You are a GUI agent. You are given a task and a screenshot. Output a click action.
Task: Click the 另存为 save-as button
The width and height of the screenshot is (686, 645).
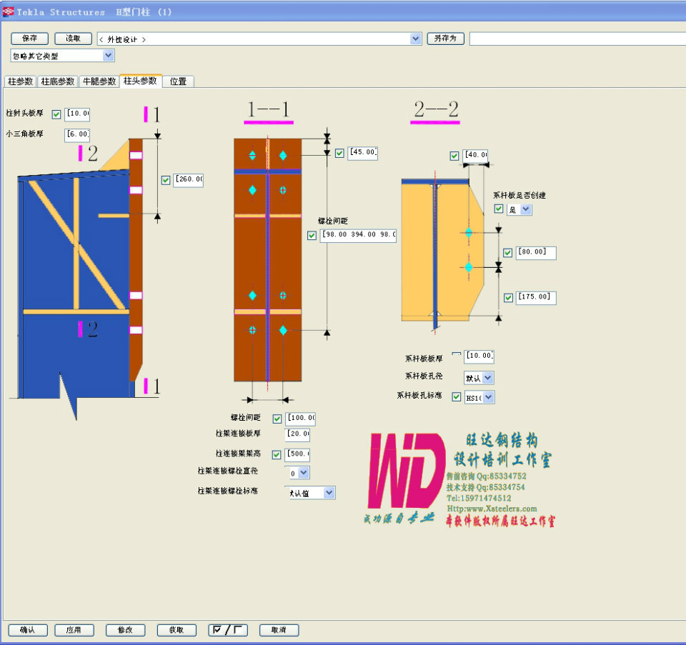point(445,39)
